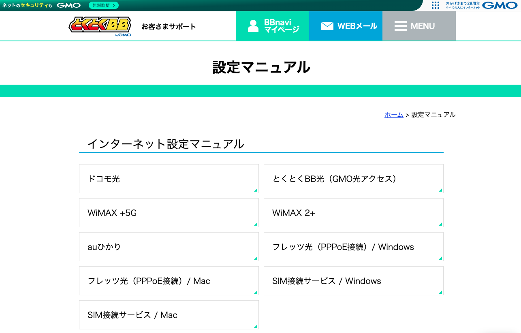The height and width of the screenshot is (333, 521).
Task: Open the MENU tab
Action: (x=419, y=26)
